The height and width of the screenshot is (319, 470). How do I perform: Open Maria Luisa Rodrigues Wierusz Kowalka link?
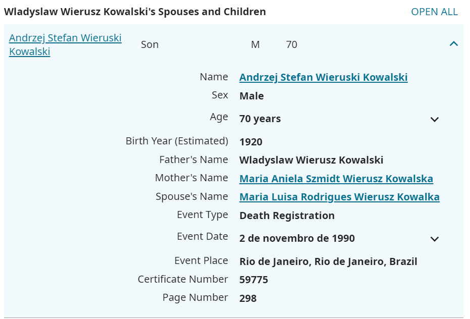coord(339,197)
